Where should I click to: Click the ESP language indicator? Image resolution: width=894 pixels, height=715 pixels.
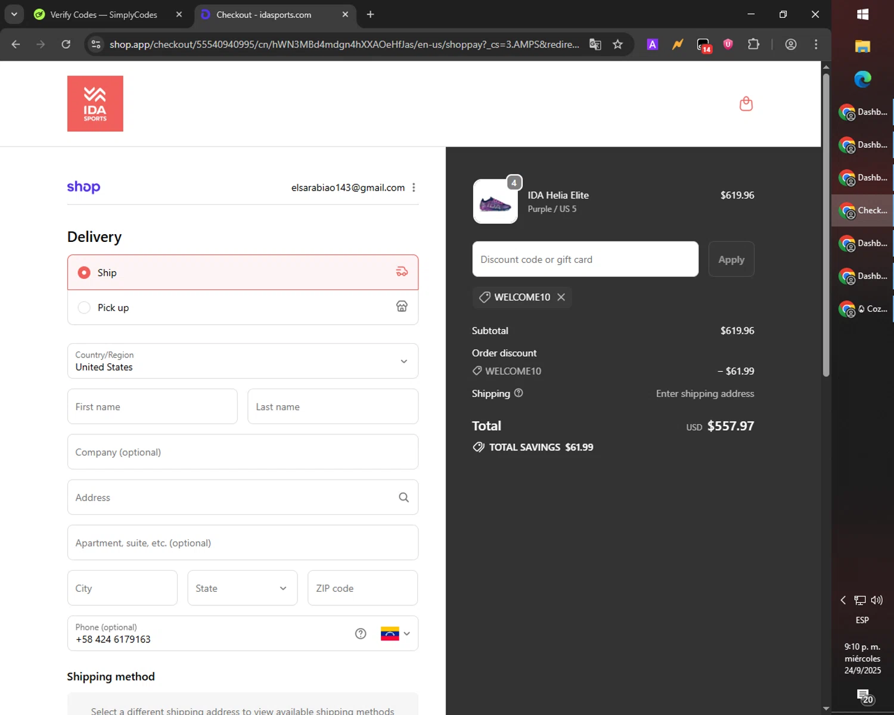point(862,620)
